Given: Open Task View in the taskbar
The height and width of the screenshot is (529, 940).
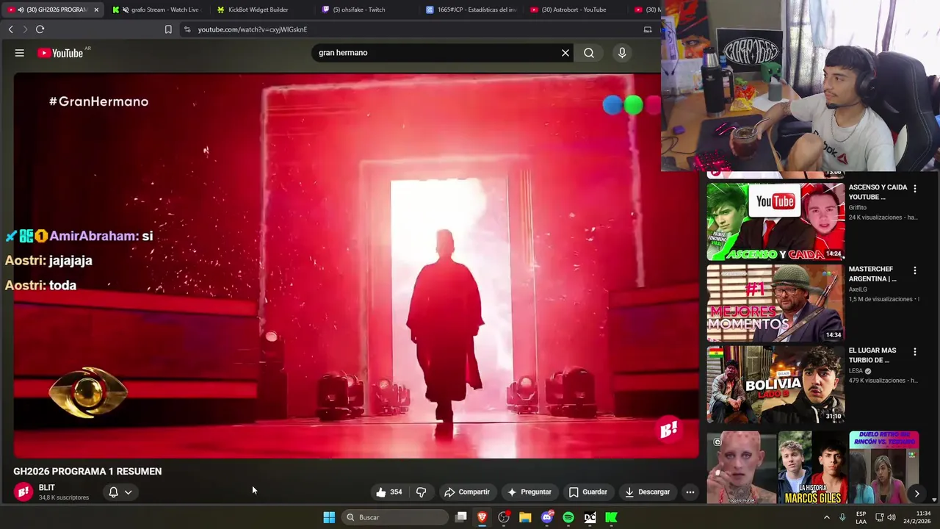Looking at the screenshot, I should [x=460, y=517].
